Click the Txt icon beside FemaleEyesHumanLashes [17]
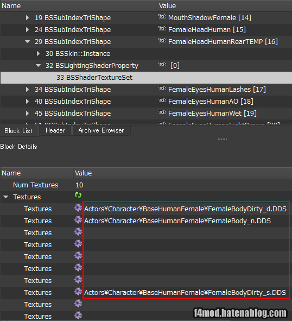This screenshot has width=292, height=321. pyautogui.click(x=162, y=89)
